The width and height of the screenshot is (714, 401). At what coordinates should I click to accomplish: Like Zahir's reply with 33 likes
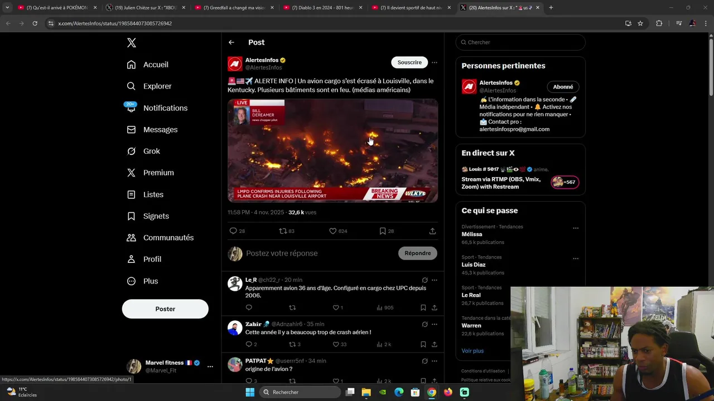(x=336, y=344)
